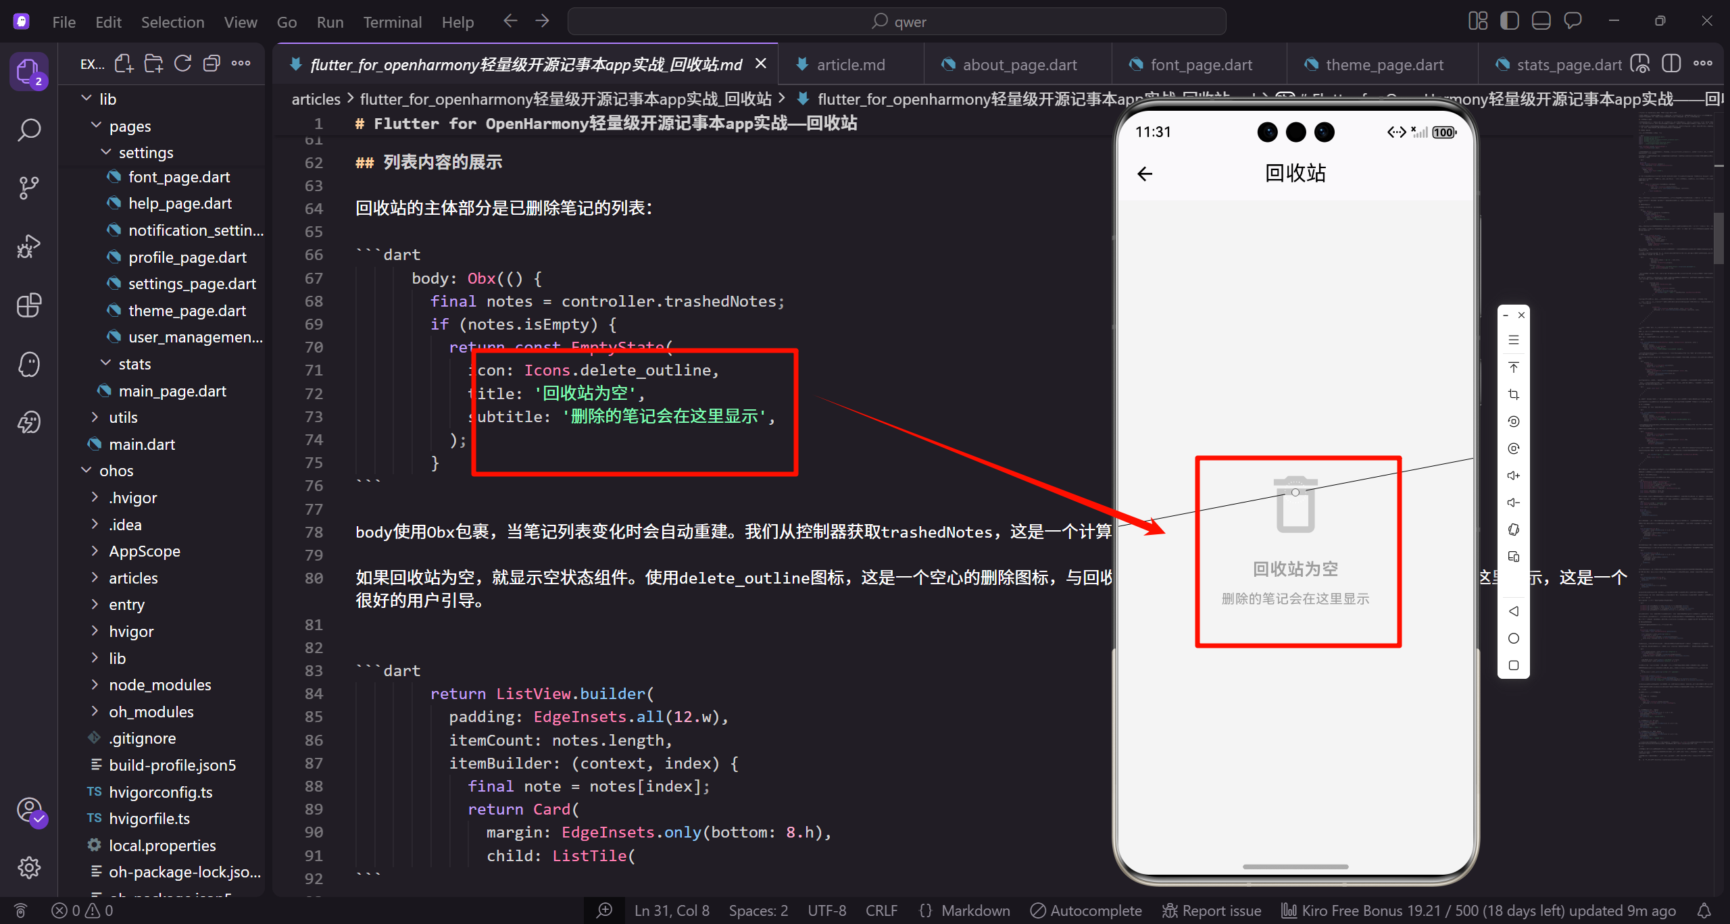The image size is (1730, 924).
Task: Click CRLF line ending selector
Action: point(881,910)
